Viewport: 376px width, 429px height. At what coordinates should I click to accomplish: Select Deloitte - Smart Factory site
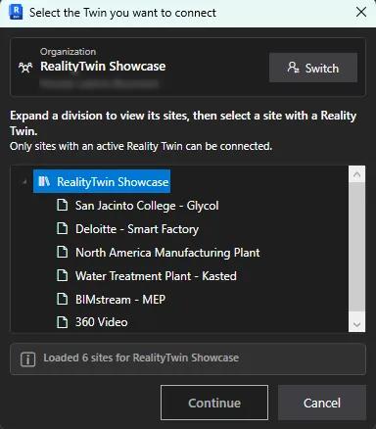(x=137, y=229)
